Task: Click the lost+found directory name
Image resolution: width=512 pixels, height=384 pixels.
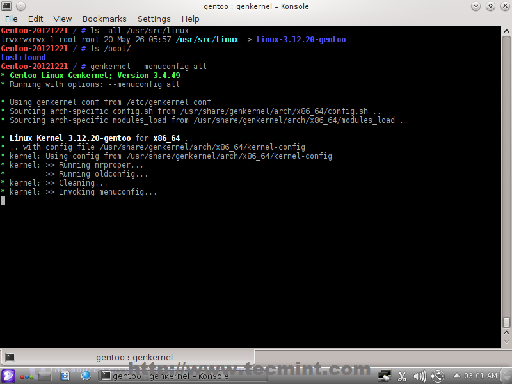Action: [23, 58]
